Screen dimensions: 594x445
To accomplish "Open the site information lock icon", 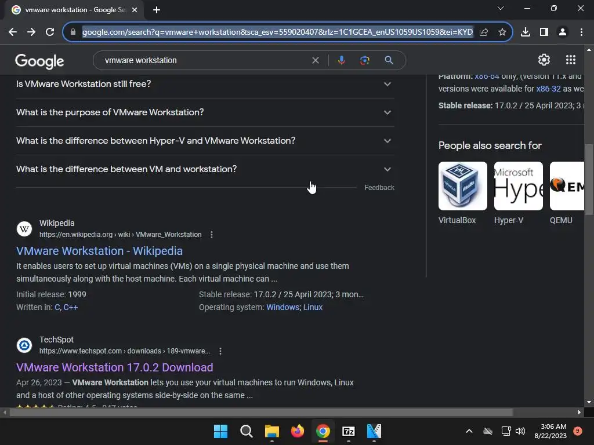I will 73,32.
